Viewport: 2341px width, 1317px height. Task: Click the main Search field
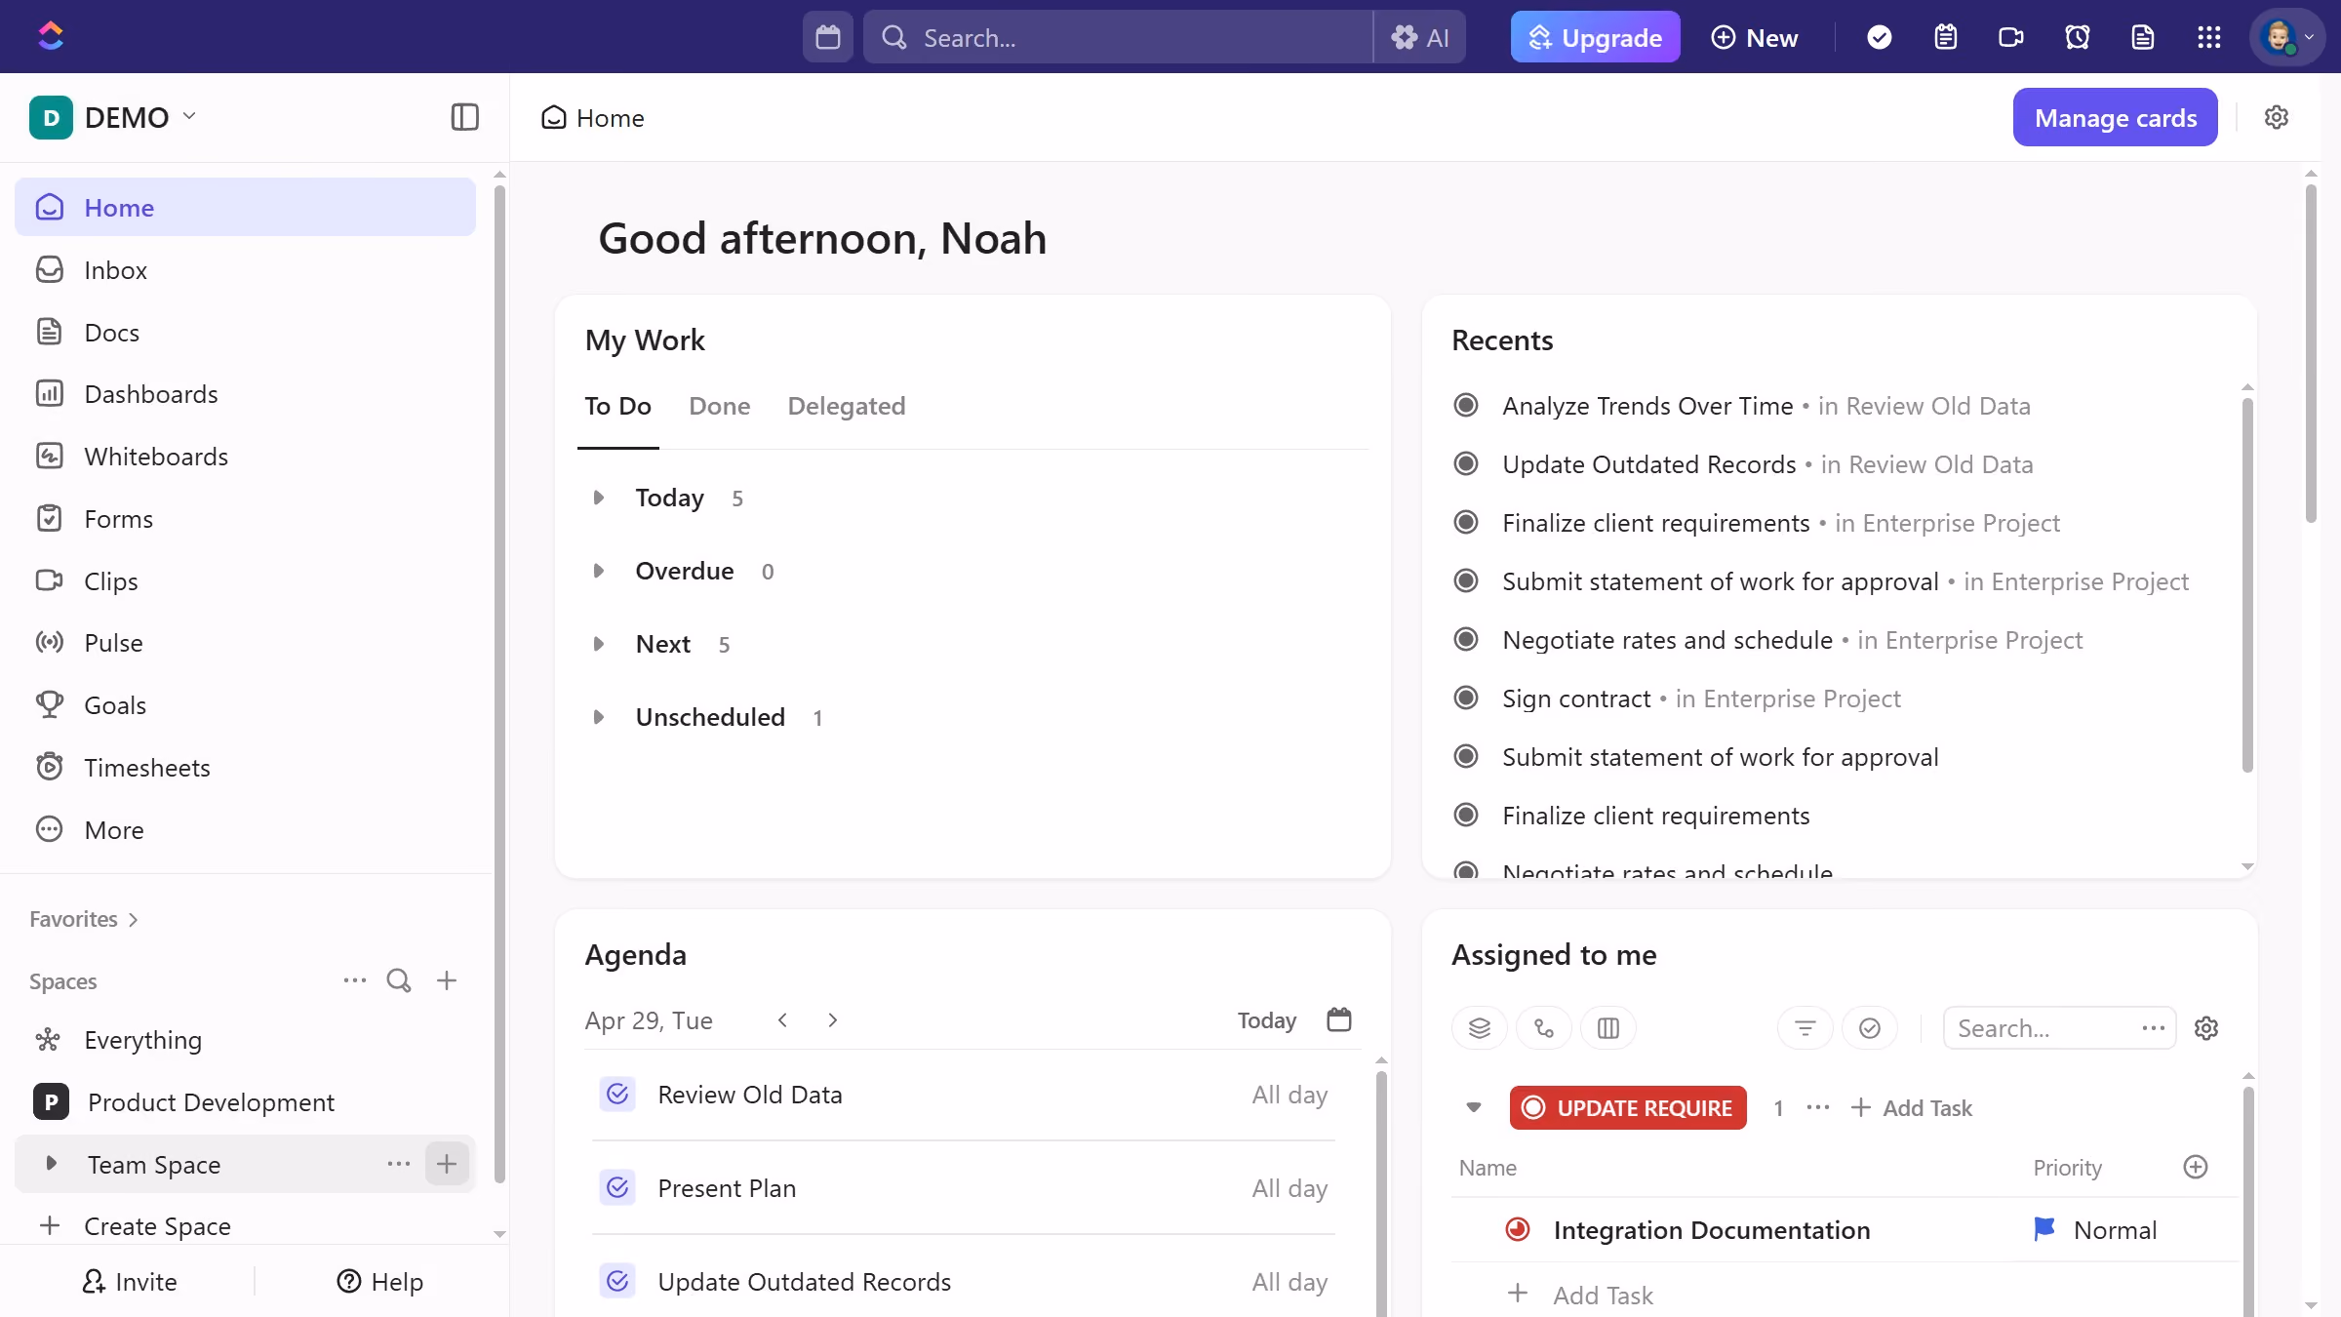click(1118, 37)
